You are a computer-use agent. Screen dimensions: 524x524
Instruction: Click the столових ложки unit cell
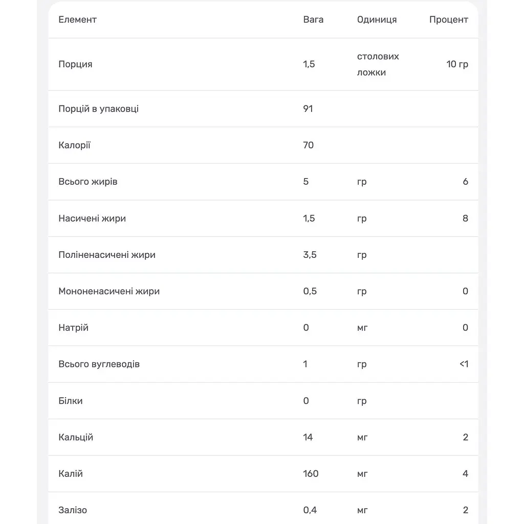point(378,64)
